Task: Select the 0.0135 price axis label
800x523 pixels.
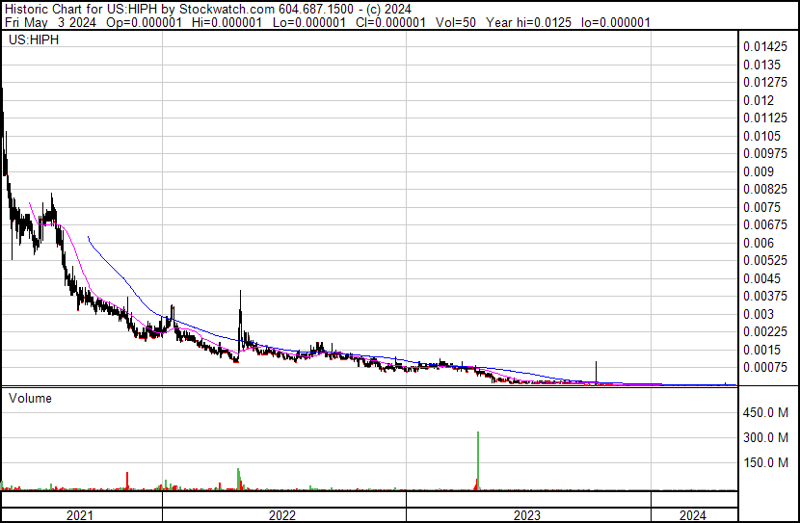Action: 761,65
